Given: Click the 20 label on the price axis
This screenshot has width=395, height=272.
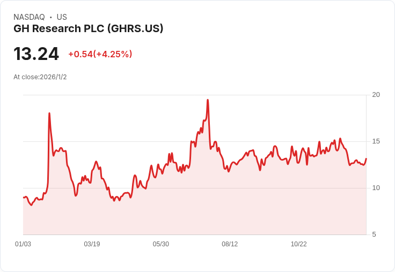Looking at the screenshot, I should click(376, 95).
